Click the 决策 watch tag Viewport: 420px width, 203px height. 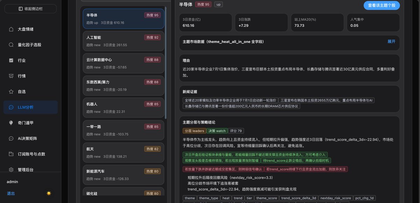(x=216, y=131)
